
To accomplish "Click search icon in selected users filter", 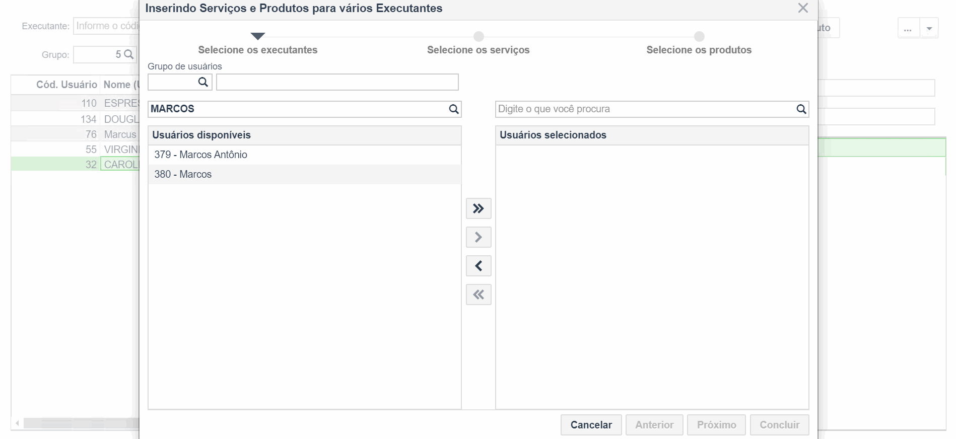I will (801, 109).
